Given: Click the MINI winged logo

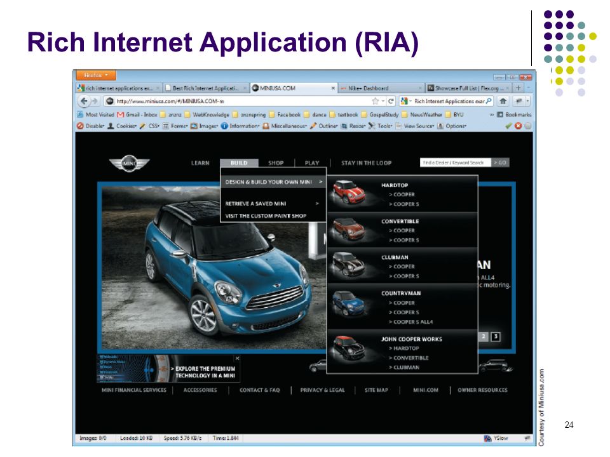Looking at the screenshot, I should tap(129, 163).
